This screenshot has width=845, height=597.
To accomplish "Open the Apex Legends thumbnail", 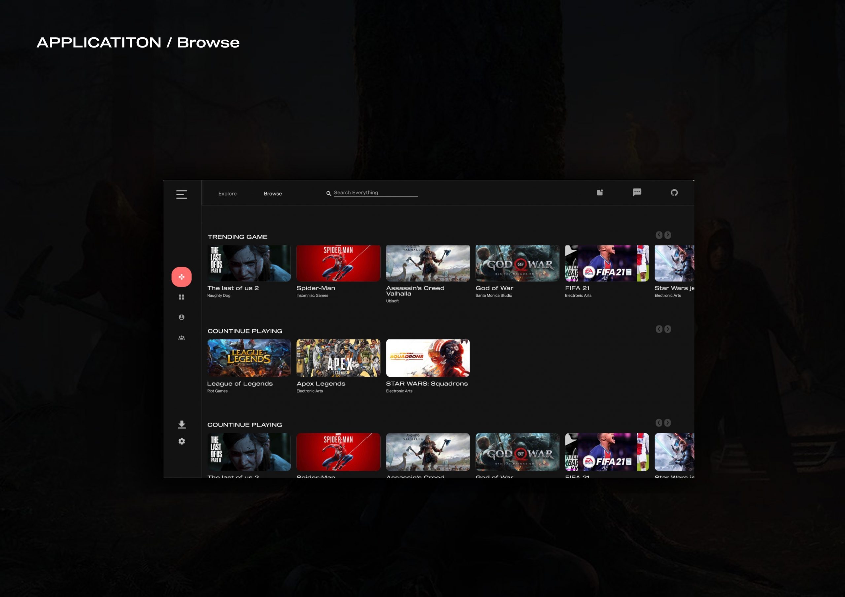I will [x=338, y=358].
